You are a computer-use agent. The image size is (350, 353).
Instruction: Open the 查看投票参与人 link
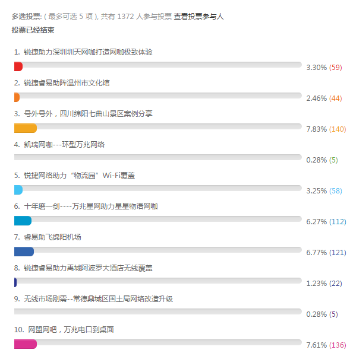coord(198,17)
